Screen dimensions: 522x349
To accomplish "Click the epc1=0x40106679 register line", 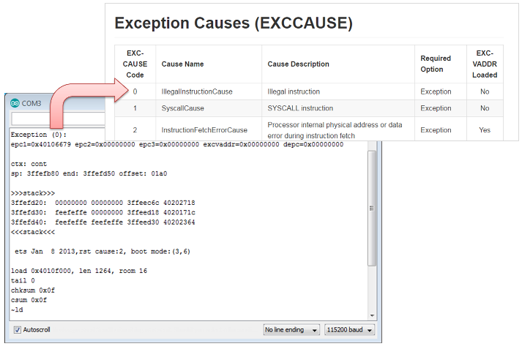I will [x=177, y=144].
